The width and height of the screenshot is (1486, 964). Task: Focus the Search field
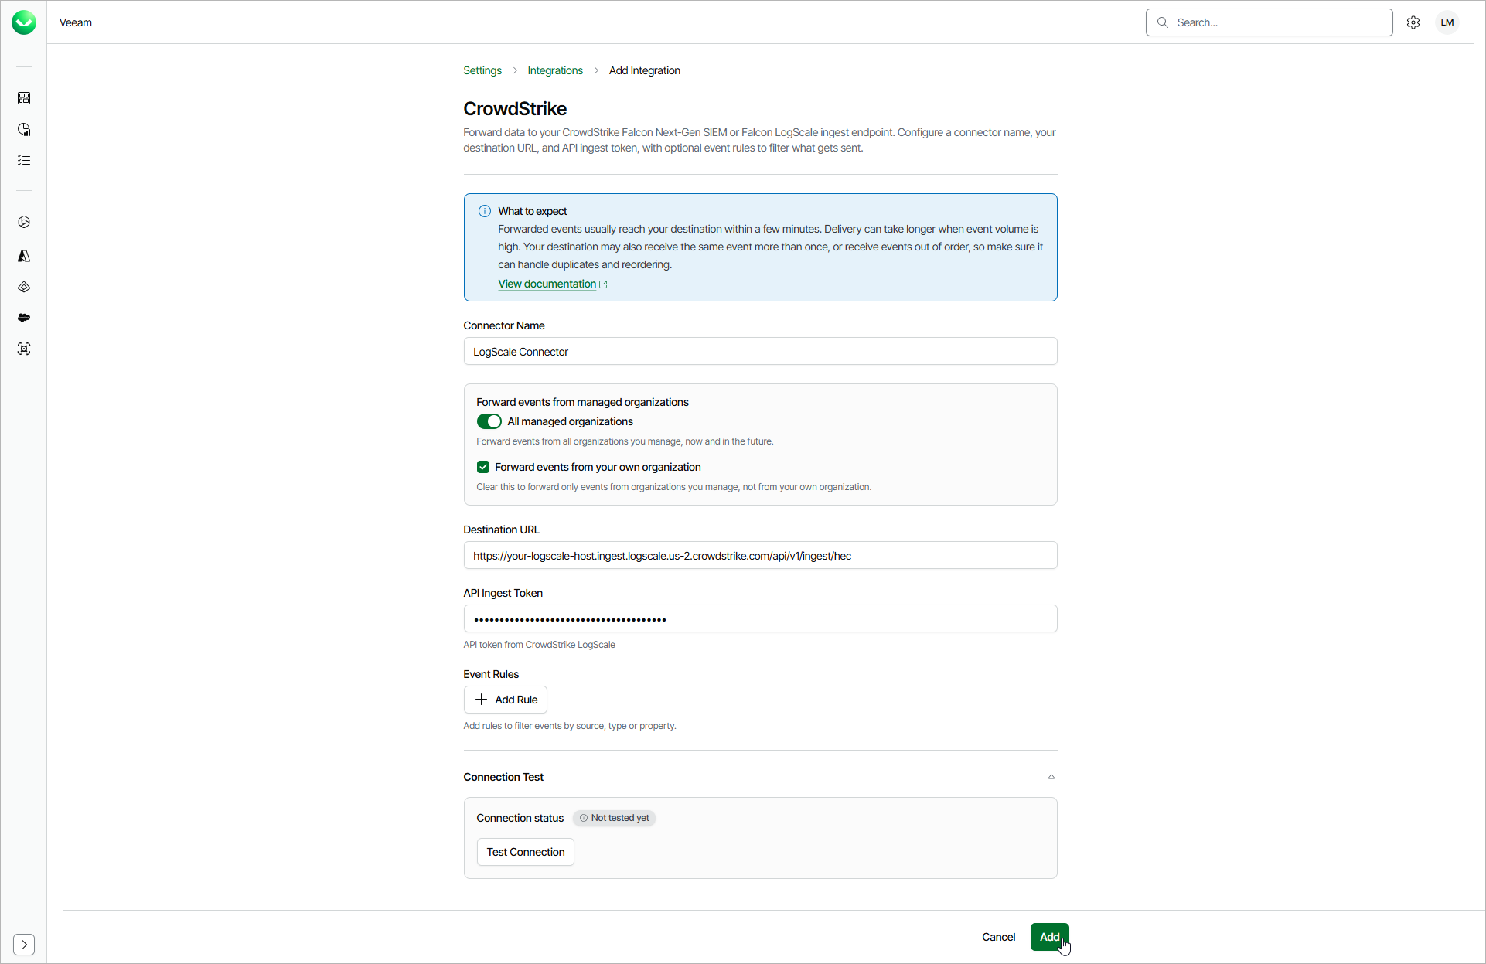tap(1269, 22)
